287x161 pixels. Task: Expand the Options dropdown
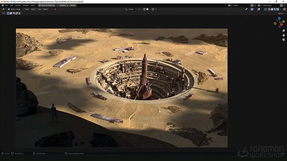point(281,13)
